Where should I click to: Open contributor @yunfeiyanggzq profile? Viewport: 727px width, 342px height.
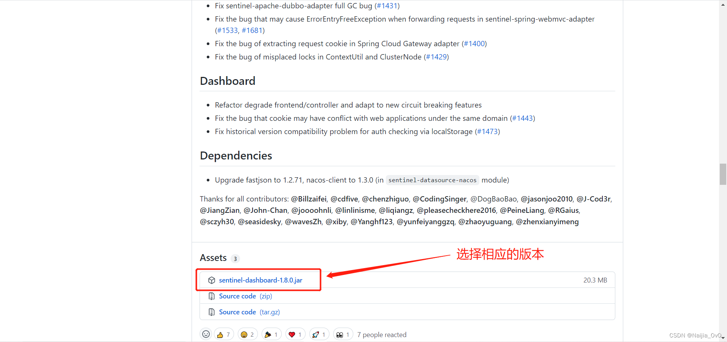[x=426, y=222]
